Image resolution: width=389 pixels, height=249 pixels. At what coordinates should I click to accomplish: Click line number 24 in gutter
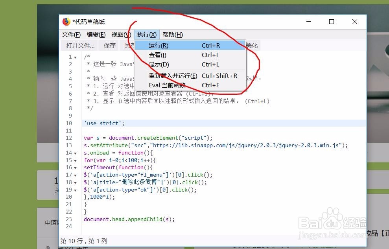(x=69, y=226)
